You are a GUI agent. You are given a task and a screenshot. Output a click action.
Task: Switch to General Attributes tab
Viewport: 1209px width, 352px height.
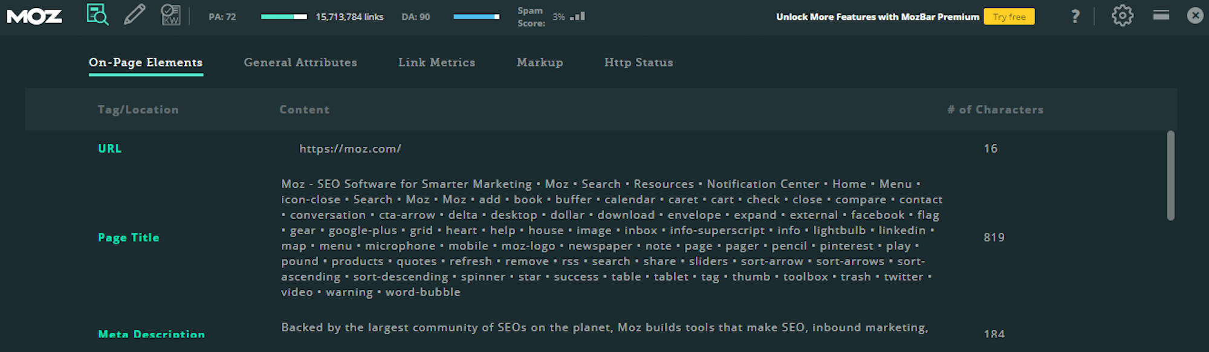(x=300, y=62)
